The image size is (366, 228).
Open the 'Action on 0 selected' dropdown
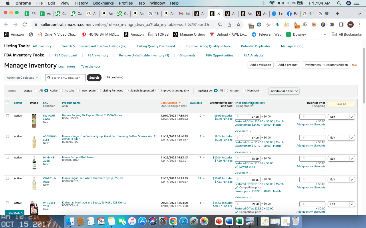[22, 78]
